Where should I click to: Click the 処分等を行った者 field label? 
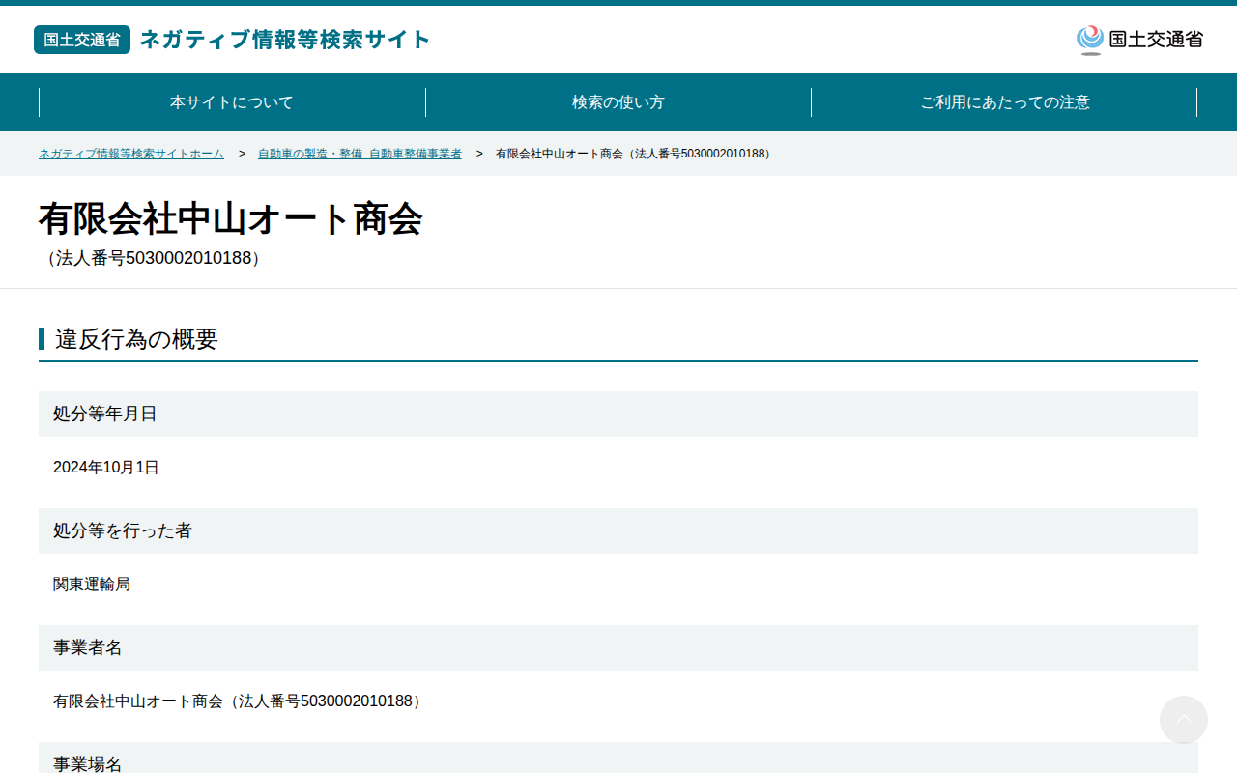[x=123, y=530]
